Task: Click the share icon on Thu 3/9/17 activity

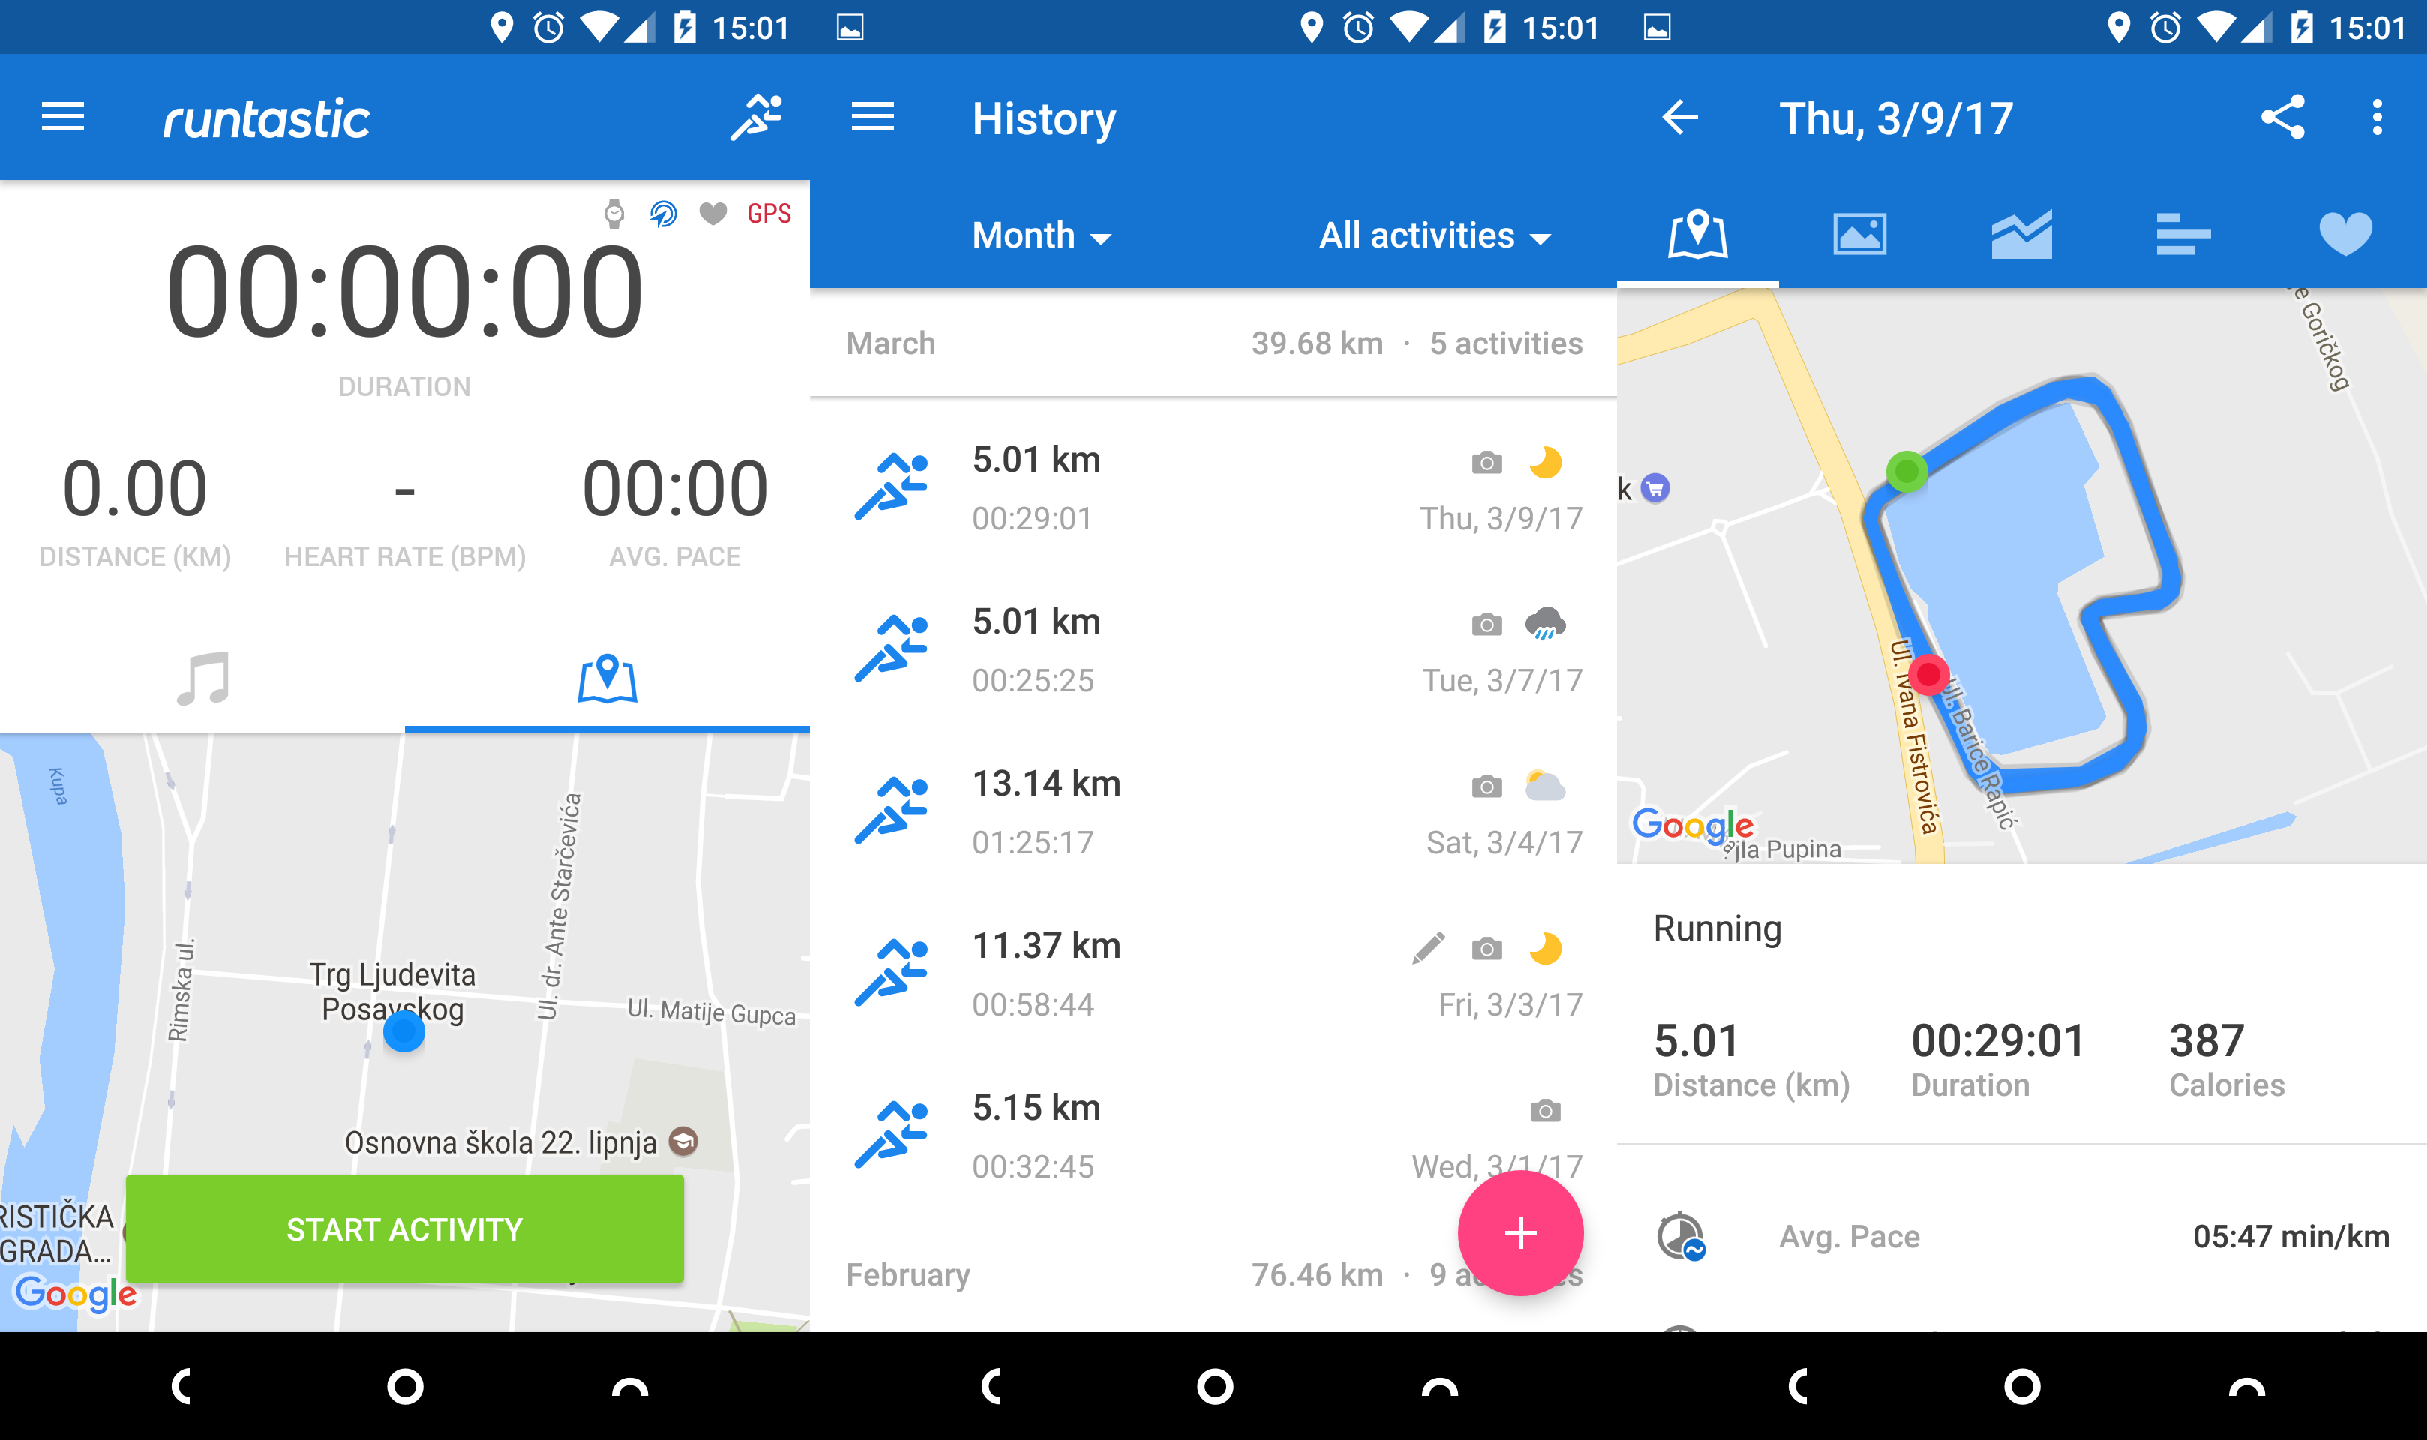Action: pos(2287,116)
